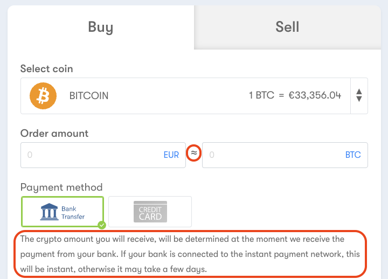Click the approximately-equal symbol between amount fields

tap(194, 153)
